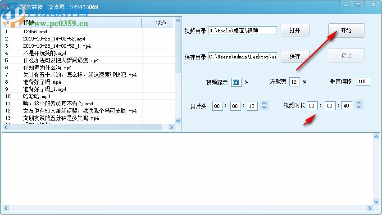Select row 12456.mp4
The width and height of the screenshot is (382, 215).
89,31
